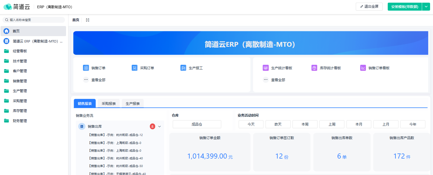
Task: Switch to the 采购报表 tab
Action: [x=109, y=104]
